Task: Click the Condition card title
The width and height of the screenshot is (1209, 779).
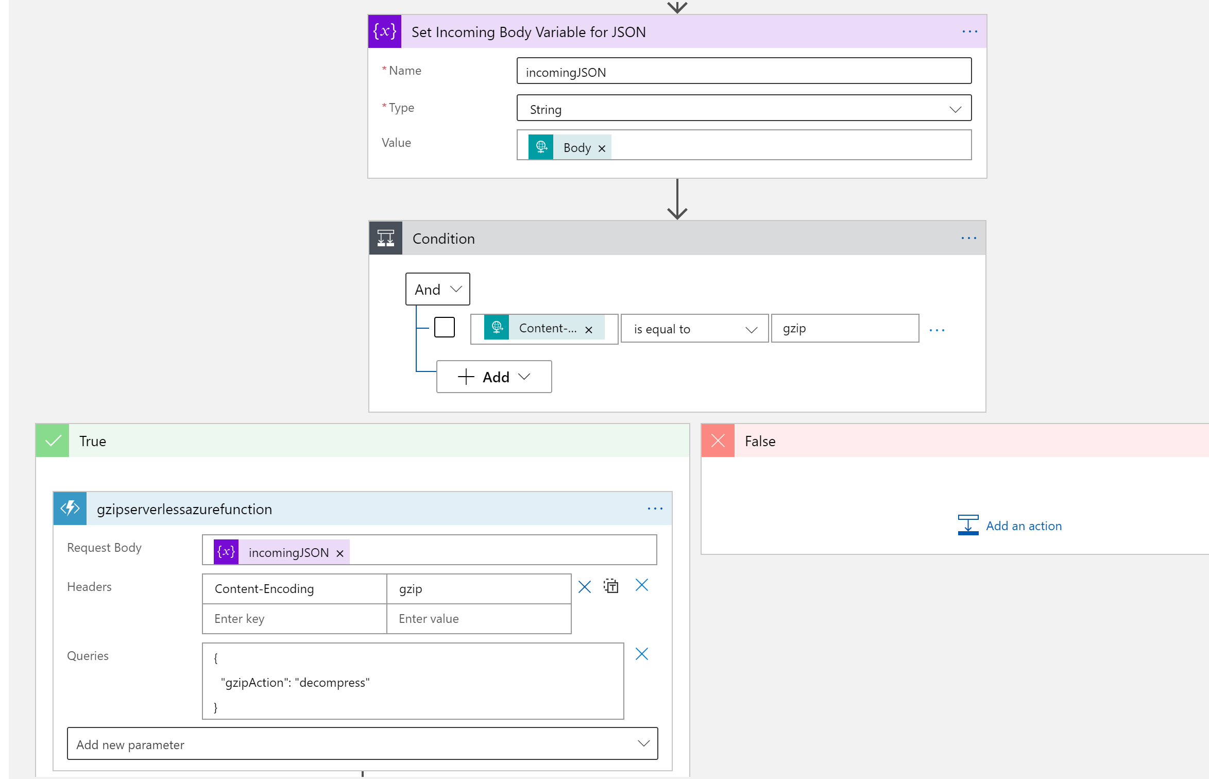Action: tap(444, 239)
